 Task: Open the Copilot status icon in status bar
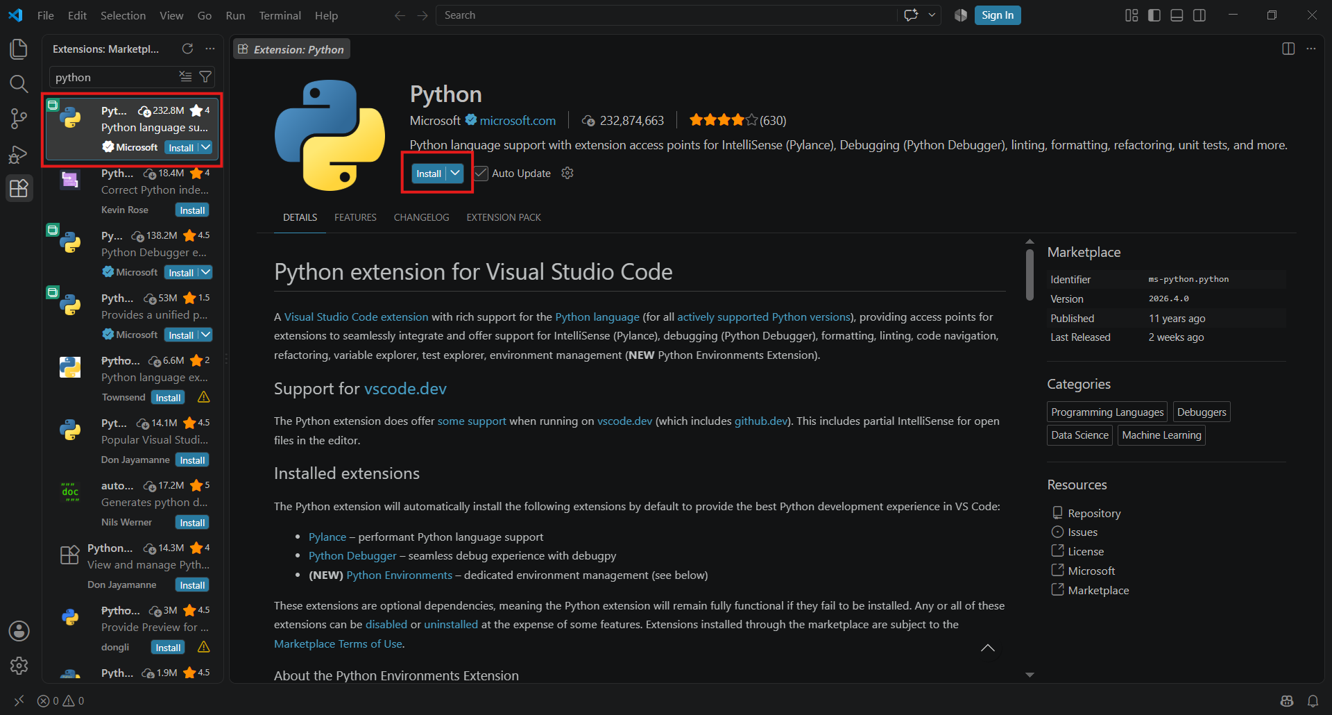(x=1287, y=701)
